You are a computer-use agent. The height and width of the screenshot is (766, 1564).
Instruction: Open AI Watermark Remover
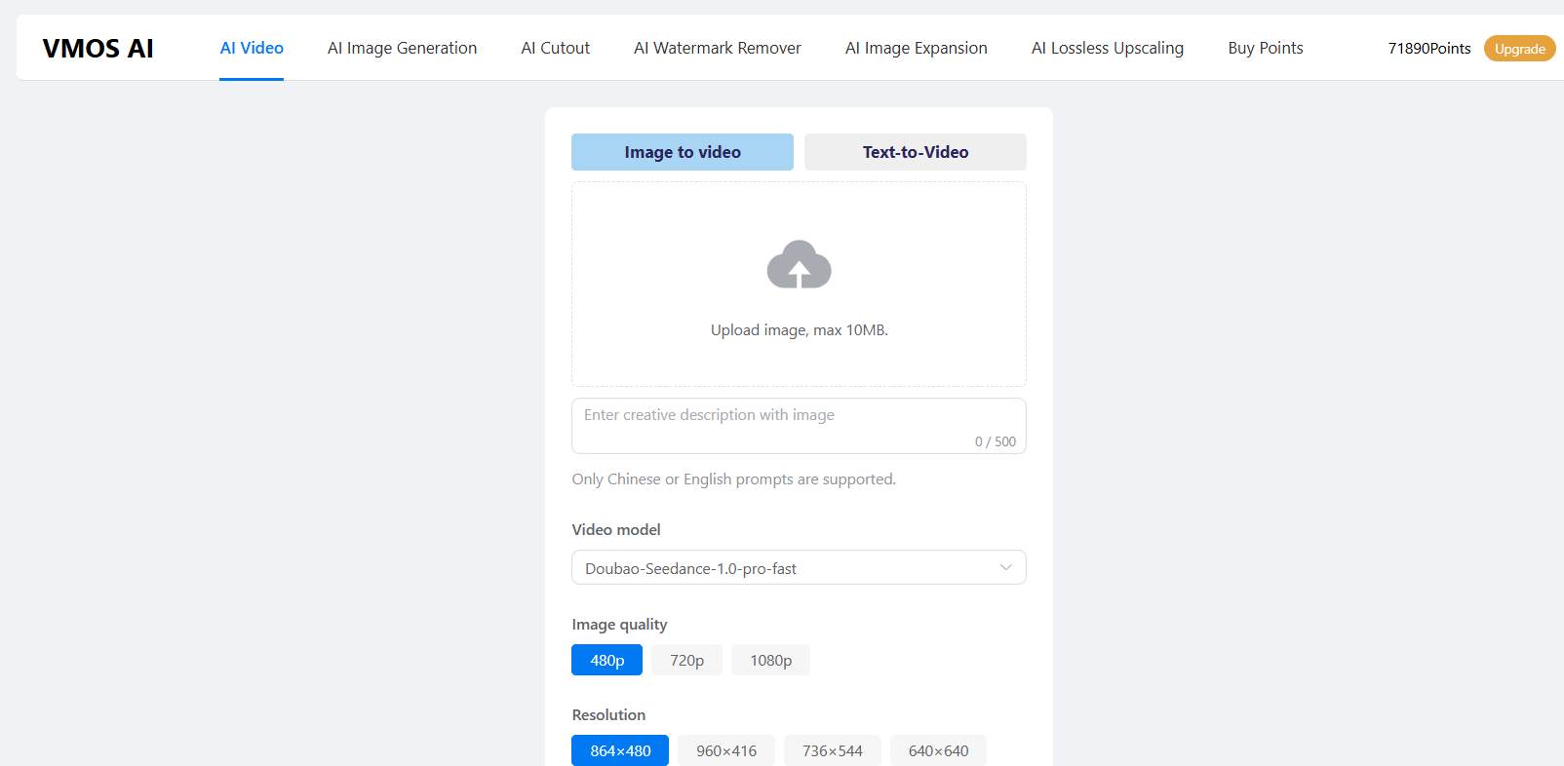tap(717, 48)
